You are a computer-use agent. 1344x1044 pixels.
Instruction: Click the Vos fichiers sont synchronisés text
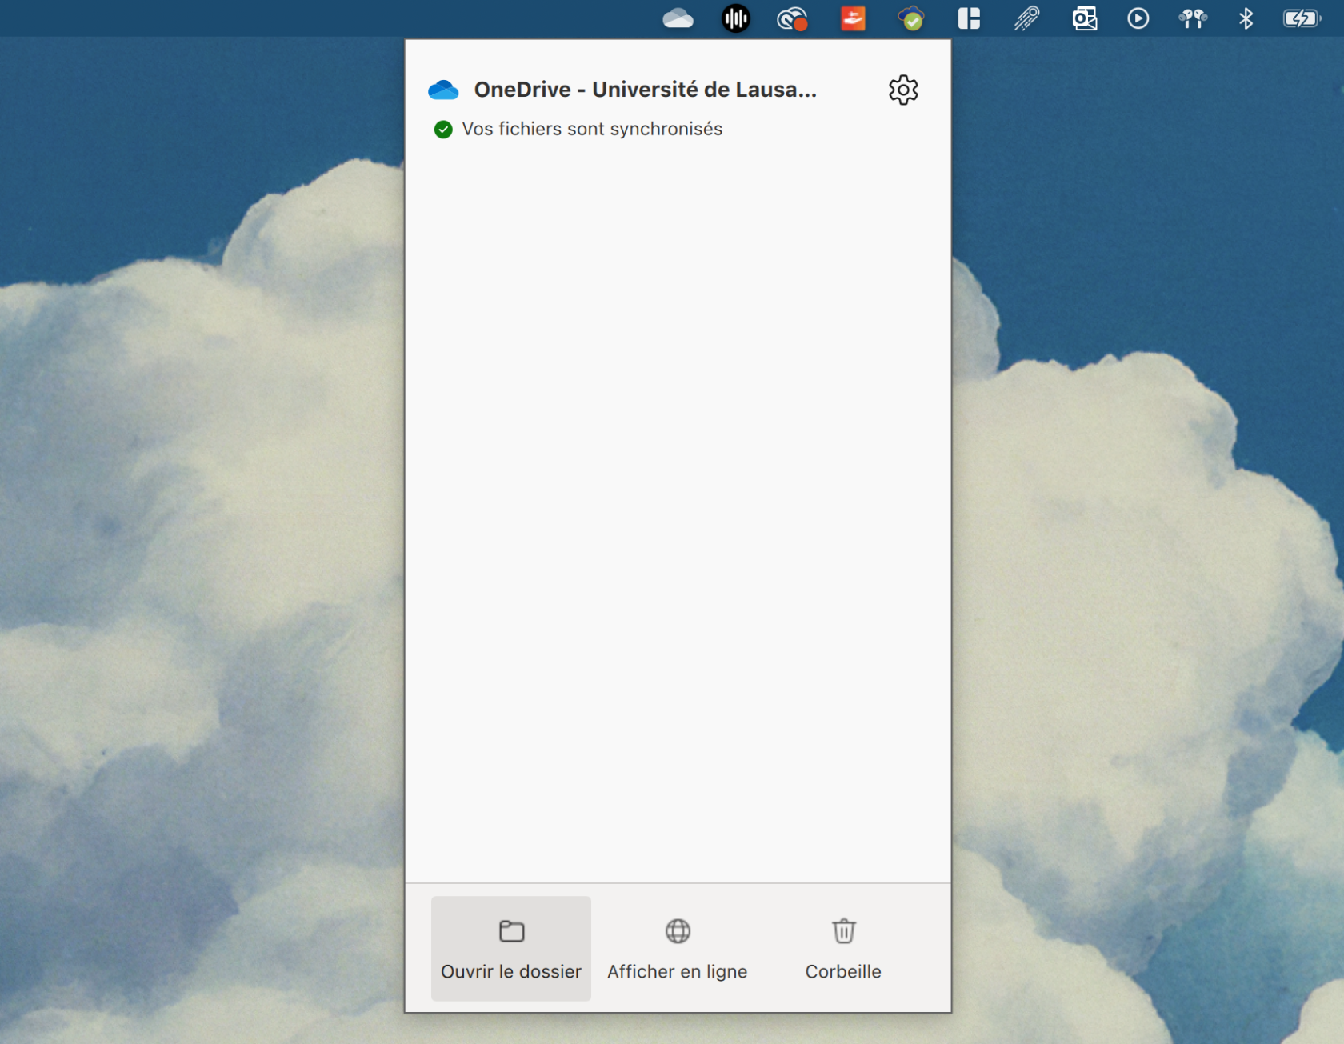(592, 130)
